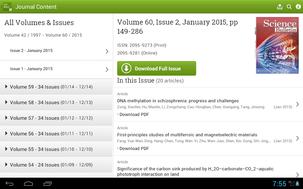This screenshot has width=303, height=189.
Task: Click the Download Full Issue button
Action: [156, 68]
